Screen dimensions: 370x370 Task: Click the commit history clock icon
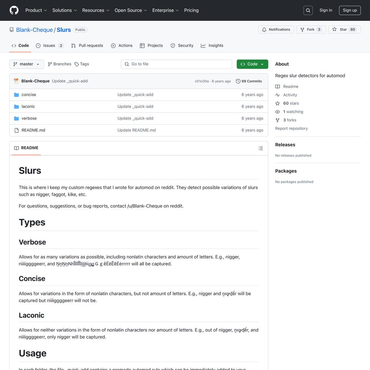point(238,81)
